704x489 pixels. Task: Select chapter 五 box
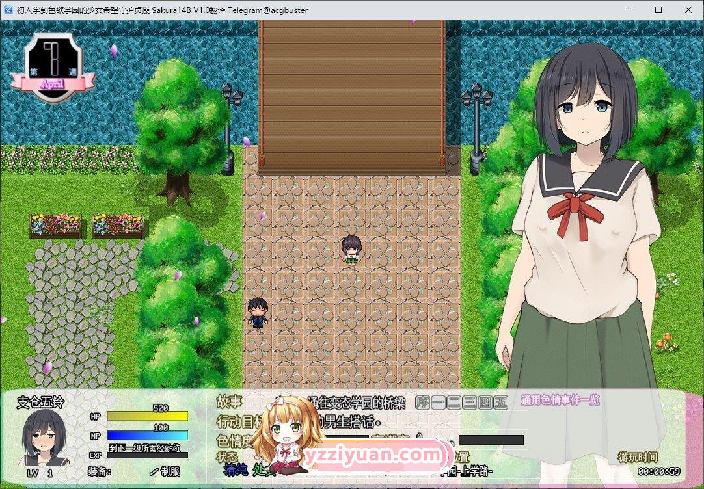click(500, 403)
